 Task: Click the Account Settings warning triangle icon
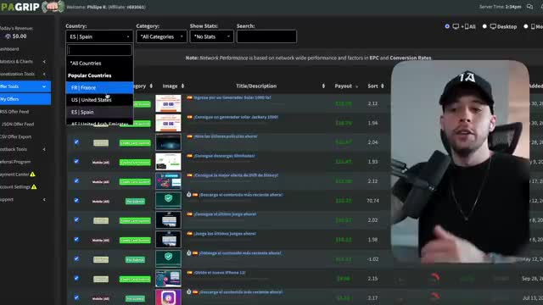pyautogui.click(x=34, y=186)
